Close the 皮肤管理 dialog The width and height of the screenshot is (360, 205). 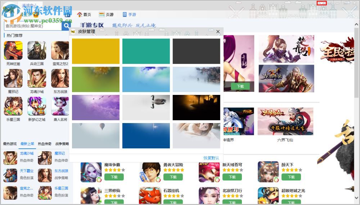coord(218,31)
